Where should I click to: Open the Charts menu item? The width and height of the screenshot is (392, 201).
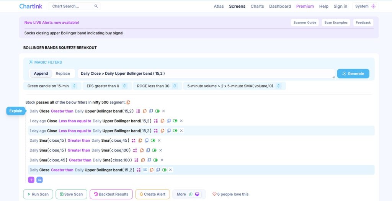coord(257,7)
